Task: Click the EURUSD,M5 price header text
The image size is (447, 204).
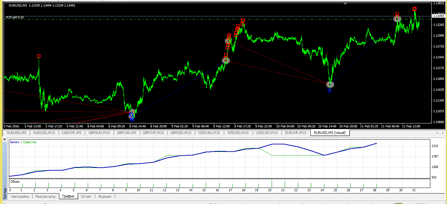Action: point(42,5)
